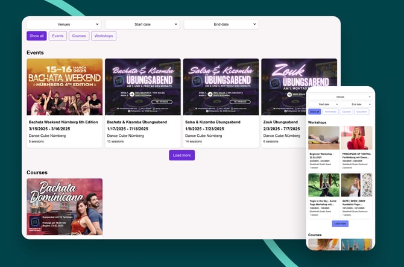Tap Show all in the phone mockup
404x267 pixels.
[x=315, y=112]
